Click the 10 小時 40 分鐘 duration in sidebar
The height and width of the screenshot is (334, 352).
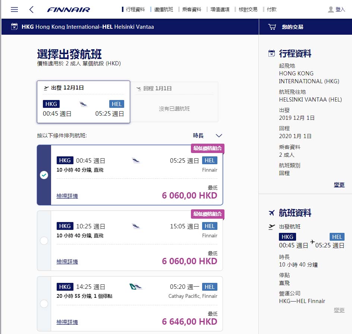click(x=298, y=265)
